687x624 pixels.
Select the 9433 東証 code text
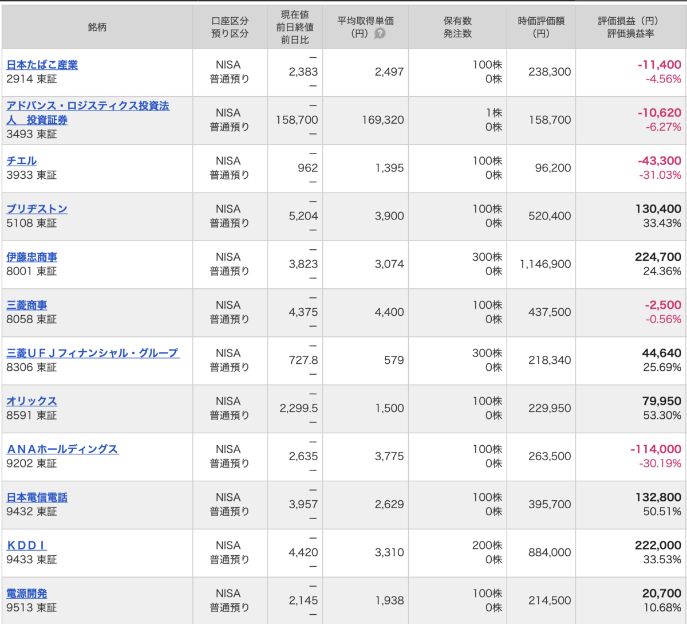[31, 560]
